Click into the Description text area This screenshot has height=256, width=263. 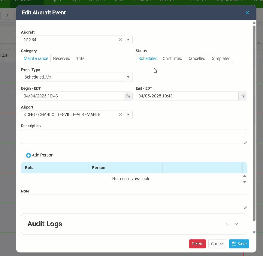(134, 136)
